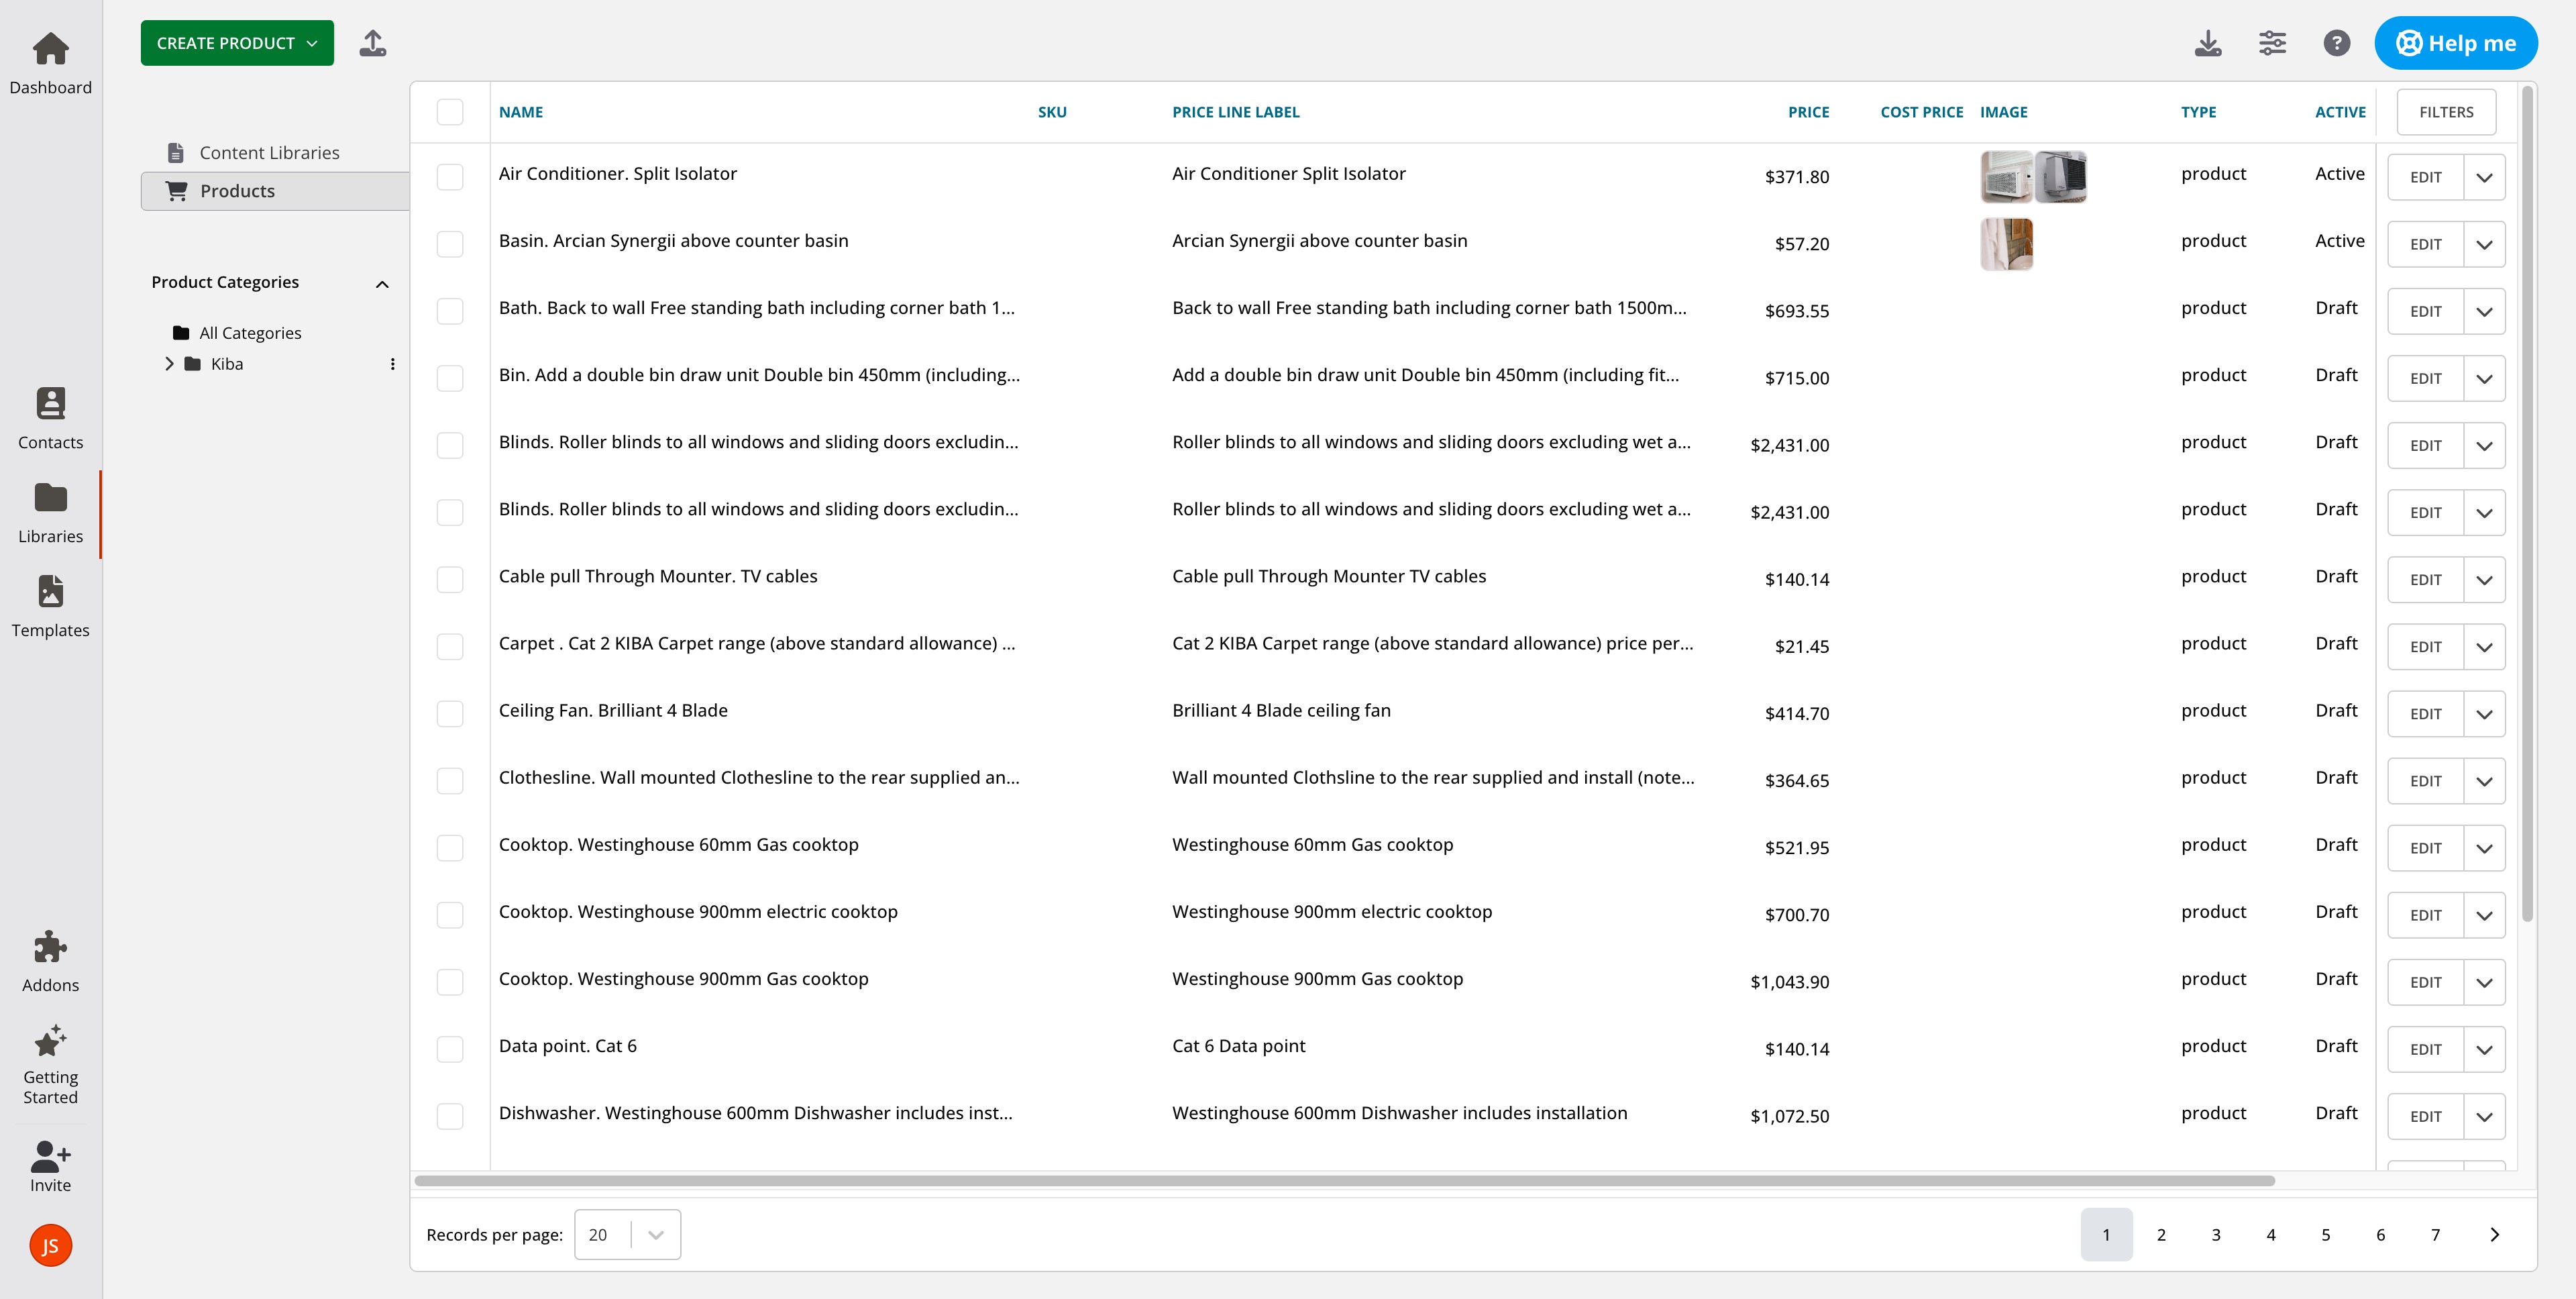Open the column settings sliders icon
This screenshot has height=1299, width=2576.
point(2272,43)
